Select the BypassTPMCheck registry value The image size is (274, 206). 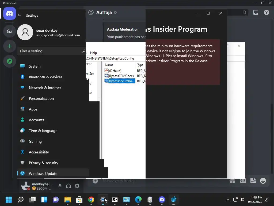pyautogui.click(x=119, y=76)
